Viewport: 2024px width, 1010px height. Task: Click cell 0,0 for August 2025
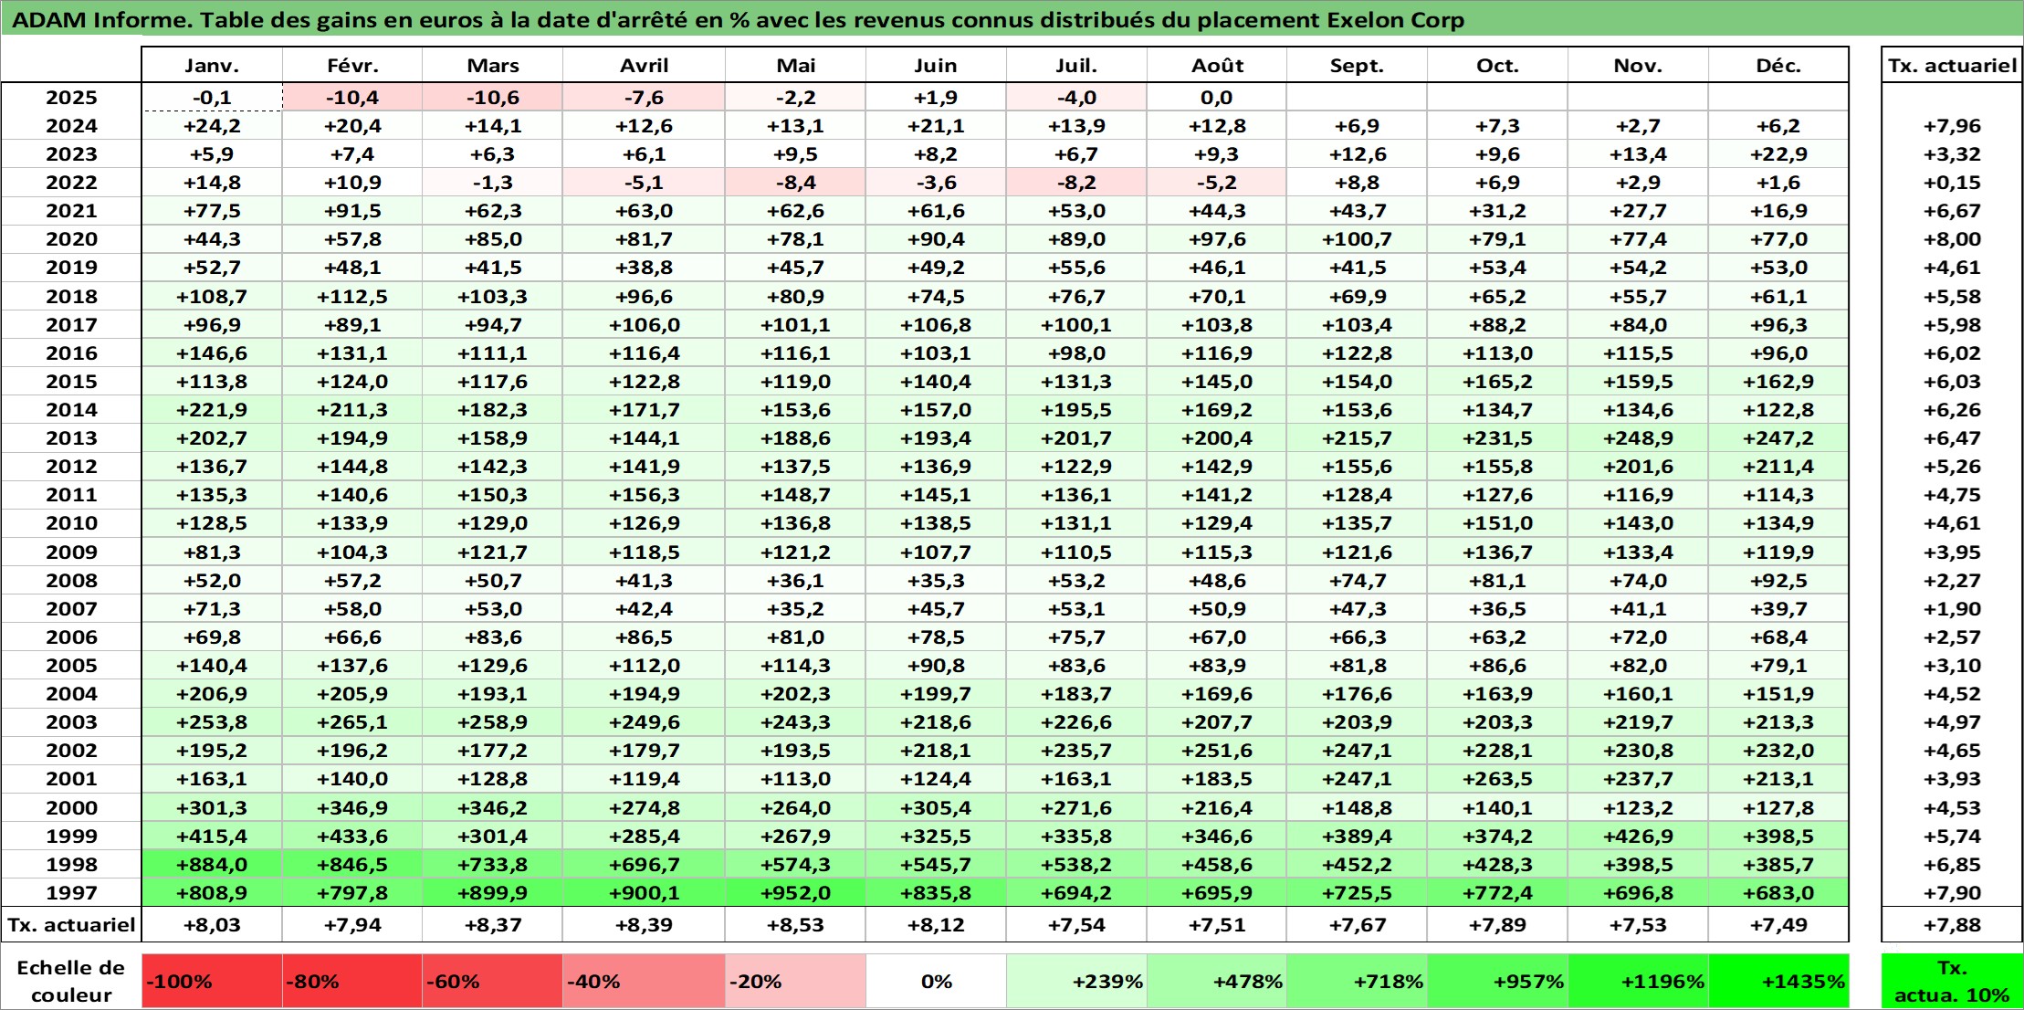pos(1217,97)
